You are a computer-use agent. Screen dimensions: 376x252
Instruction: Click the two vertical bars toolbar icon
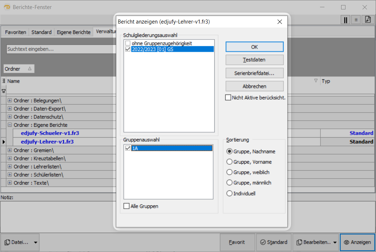(345, 20)
